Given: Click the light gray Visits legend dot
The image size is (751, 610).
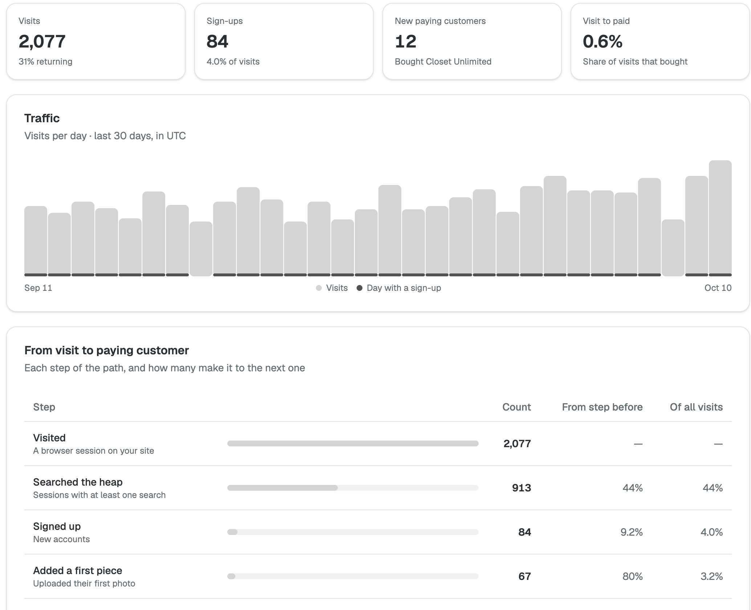Looking at the screenshot, I should tap(319, 288).
